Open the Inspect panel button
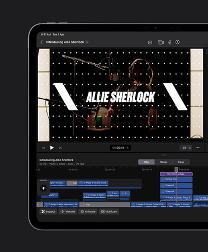 point(48,211)
